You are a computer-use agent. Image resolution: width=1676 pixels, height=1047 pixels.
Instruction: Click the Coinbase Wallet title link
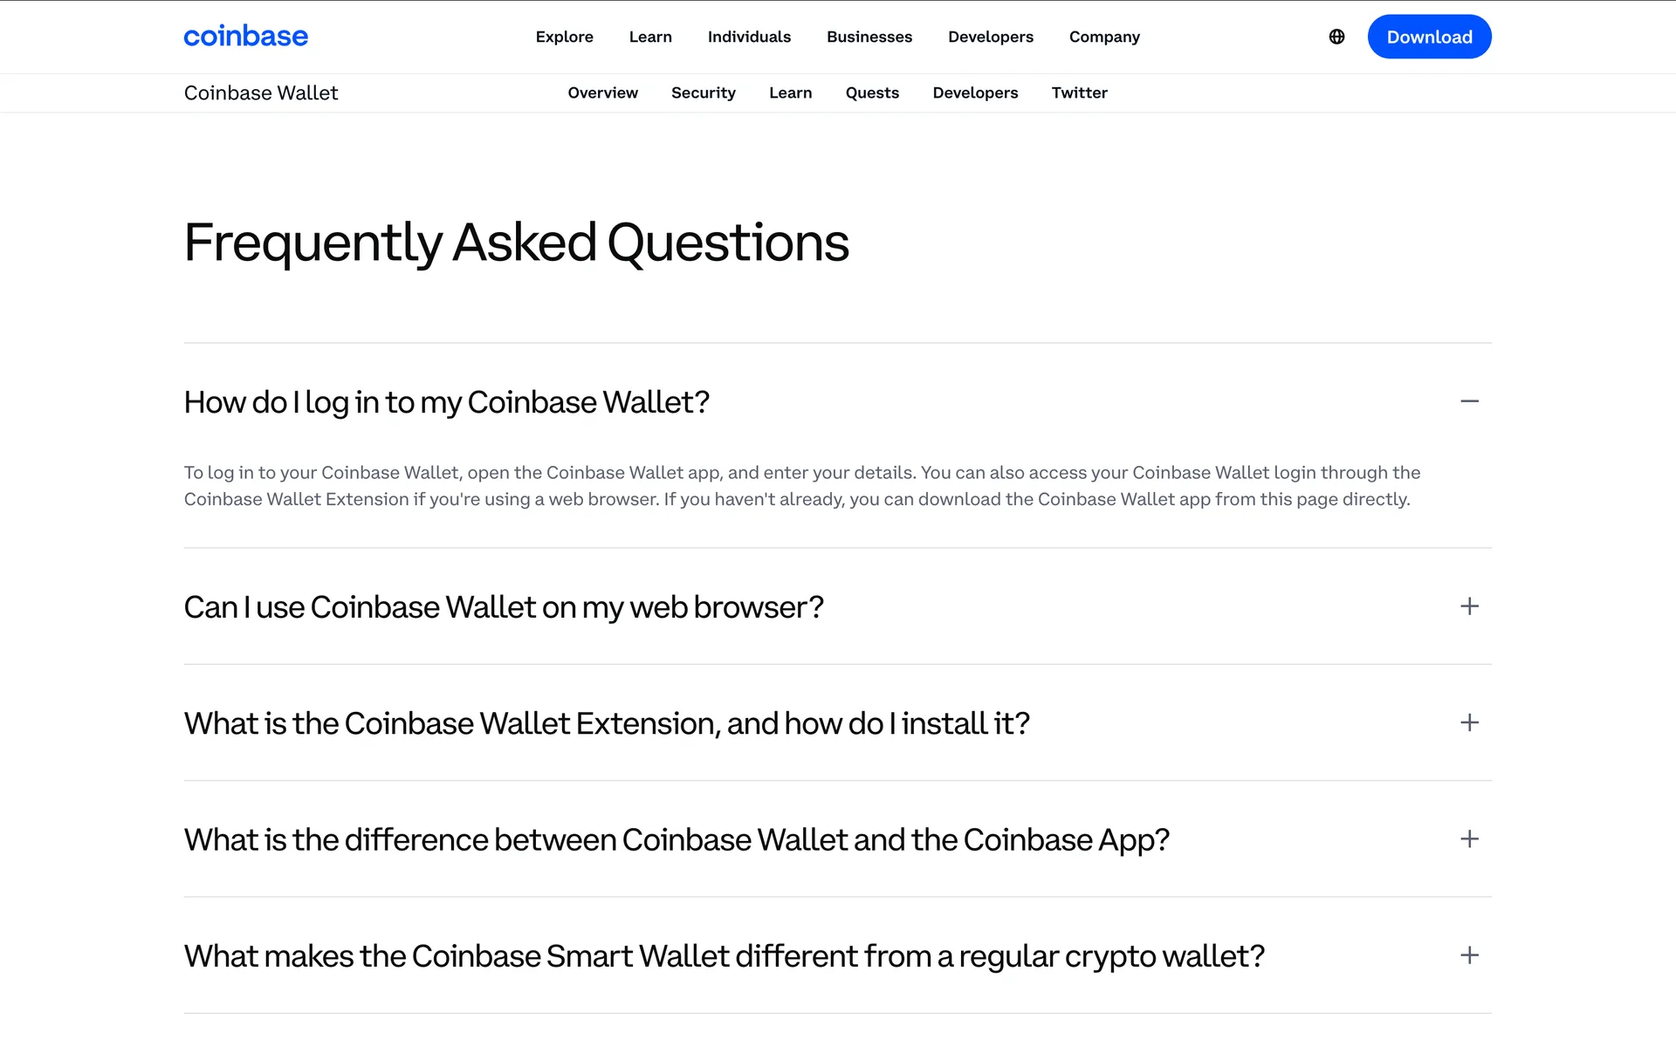coord(261,92)
